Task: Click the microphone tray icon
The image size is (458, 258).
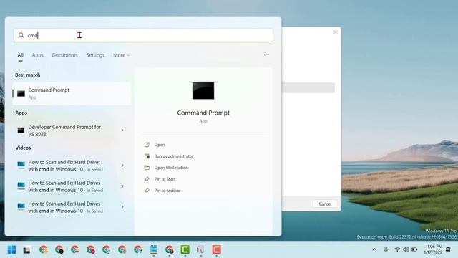Action: pyautogui.click(x=386, y=249)
